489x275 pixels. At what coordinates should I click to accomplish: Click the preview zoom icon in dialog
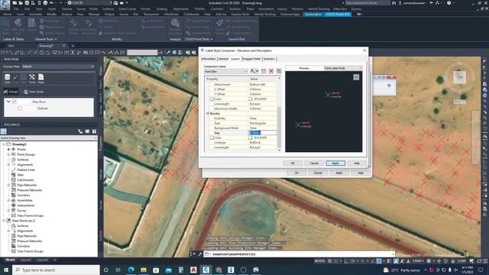356,77
